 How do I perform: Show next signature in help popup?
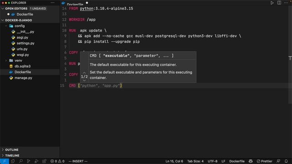click(84, 80)
